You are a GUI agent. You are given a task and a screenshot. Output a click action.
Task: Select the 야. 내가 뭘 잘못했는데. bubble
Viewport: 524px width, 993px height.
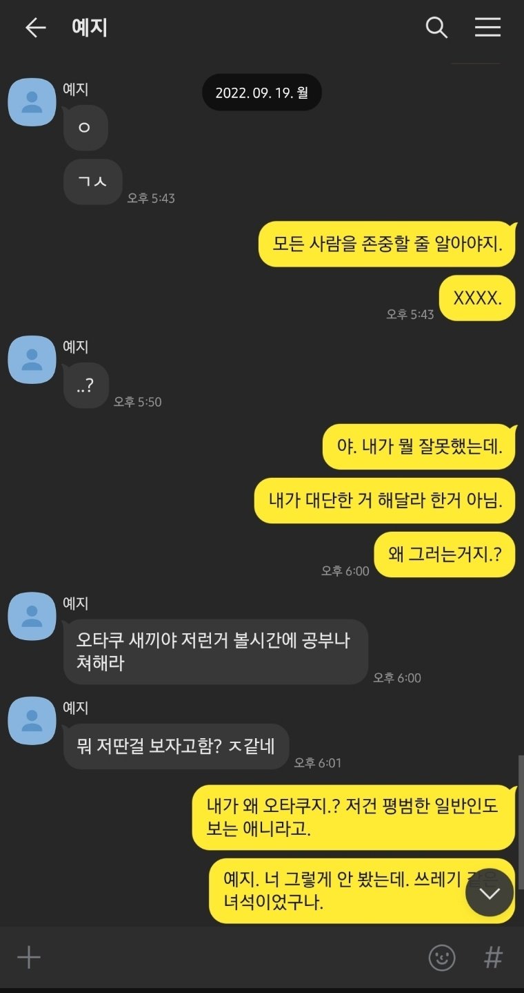tap(419, 447)
